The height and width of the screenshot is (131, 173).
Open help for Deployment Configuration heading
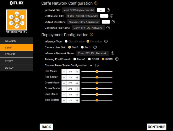click(x=91, y=35)
